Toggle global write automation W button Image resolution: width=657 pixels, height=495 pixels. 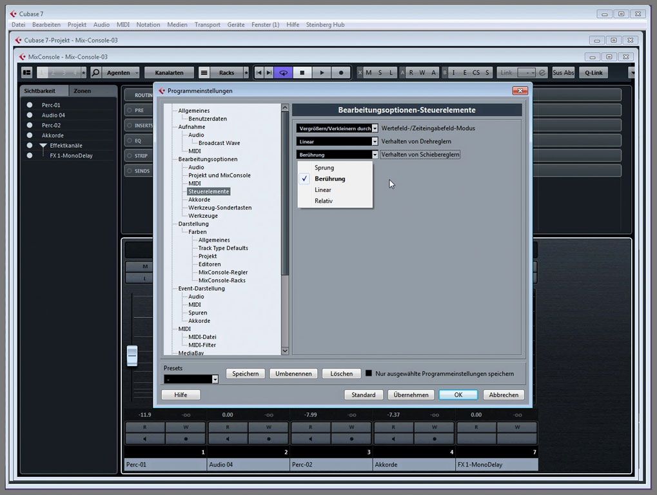(x=422, y=72)
